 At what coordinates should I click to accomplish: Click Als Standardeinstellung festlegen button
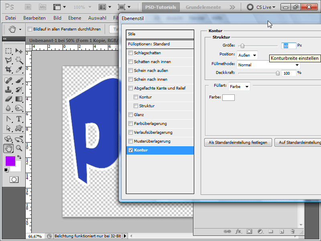tap(238, 143)
